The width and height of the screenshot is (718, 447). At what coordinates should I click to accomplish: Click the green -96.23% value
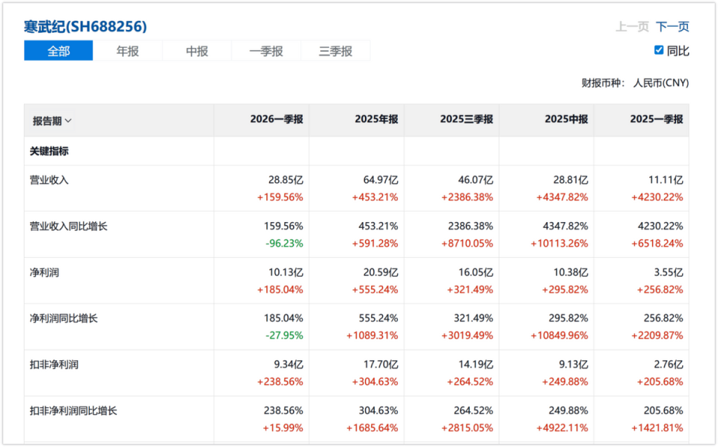pyautogui.click(x=284, y=244)
